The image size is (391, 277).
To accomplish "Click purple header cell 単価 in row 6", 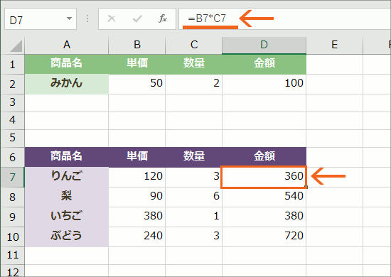I will [x=137, y=157].
